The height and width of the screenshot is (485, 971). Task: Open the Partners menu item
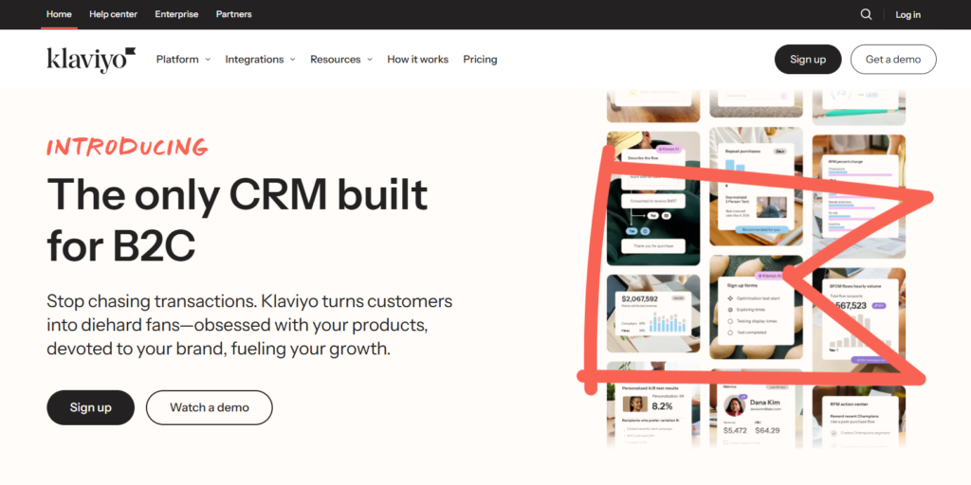(x=234, y=14)
